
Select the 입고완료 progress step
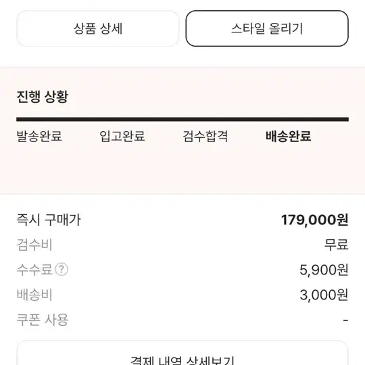[122, 136]
